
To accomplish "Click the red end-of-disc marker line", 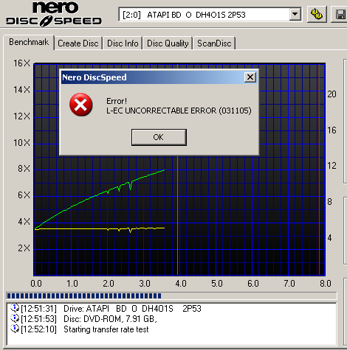I will (319, 169).
